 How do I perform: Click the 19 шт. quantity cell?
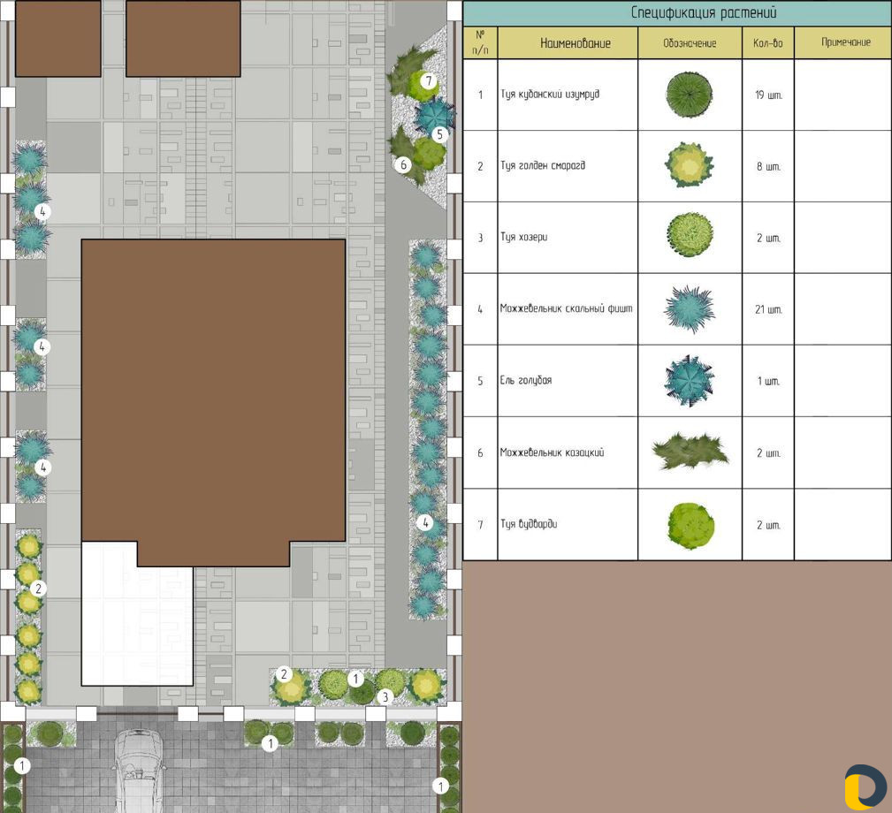pos(768,95)
